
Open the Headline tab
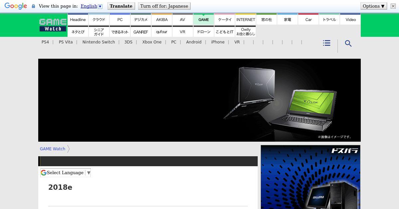pos(78,19)
